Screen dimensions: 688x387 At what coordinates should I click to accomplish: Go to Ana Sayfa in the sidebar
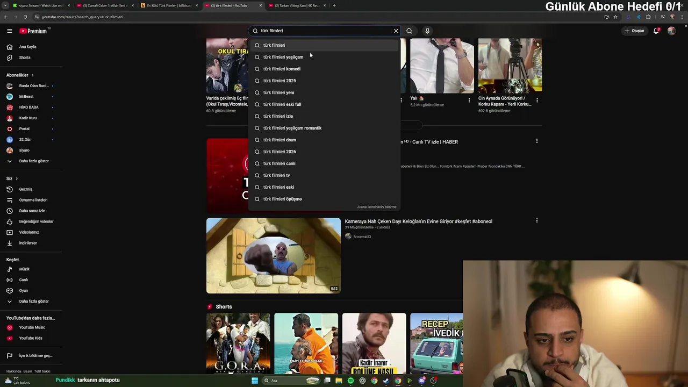pyautogui.click(x=28, y=47)
